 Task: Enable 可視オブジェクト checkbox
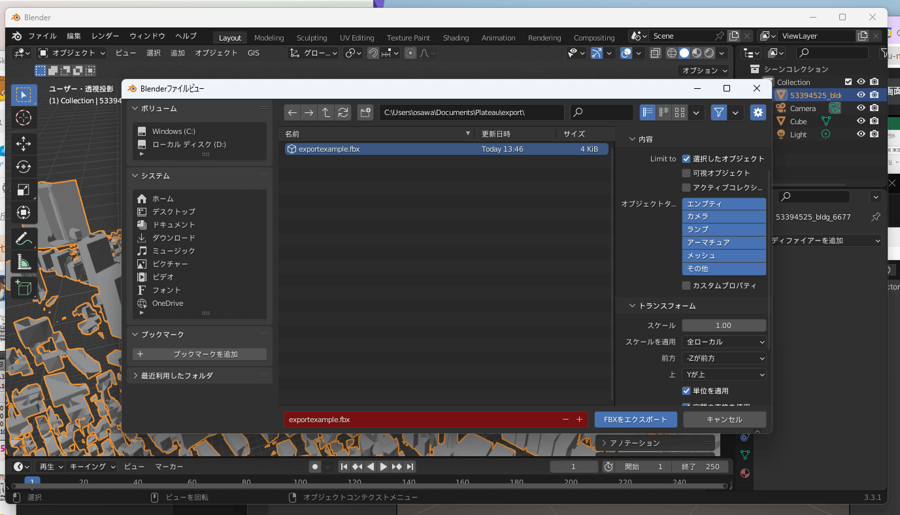(x=686, y=173)
